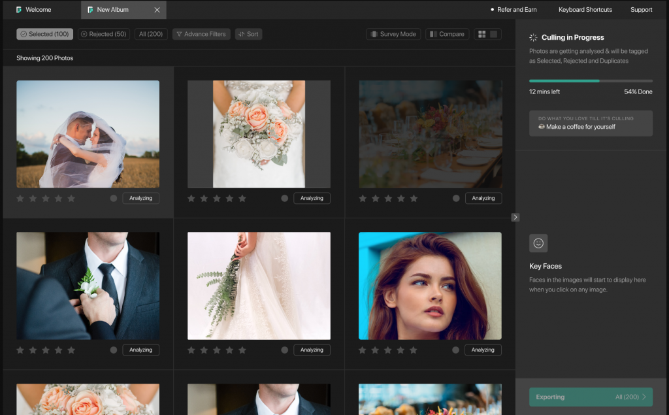669x415 pixels.
Task: Collapse the right side panel arrow
Action: (x=515, y=218)
